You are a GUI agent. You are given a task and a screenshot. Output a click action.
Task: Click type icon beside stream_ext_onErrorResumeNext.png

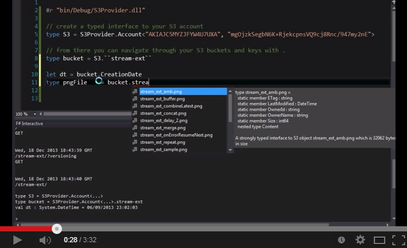[x=135, y=135]
